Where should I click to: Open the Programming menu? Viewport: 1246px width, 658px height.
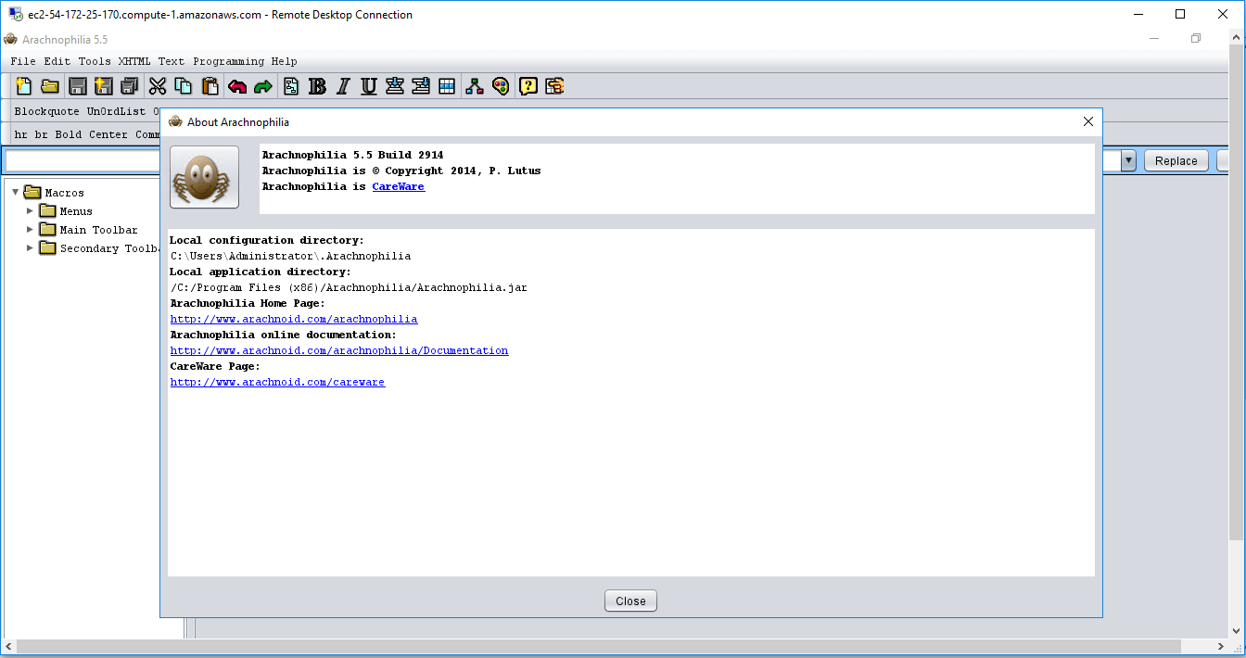(x=228, y=61)
